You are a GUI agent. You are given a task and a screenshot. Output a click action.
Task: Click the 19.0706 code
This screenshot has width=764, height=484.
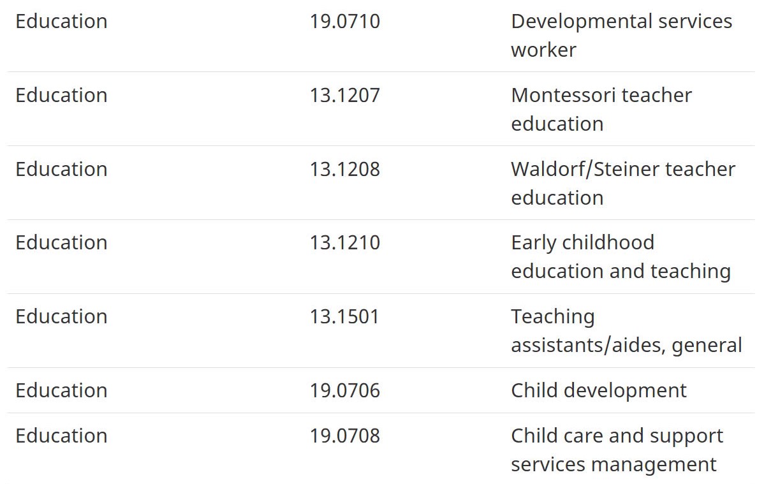344,391
